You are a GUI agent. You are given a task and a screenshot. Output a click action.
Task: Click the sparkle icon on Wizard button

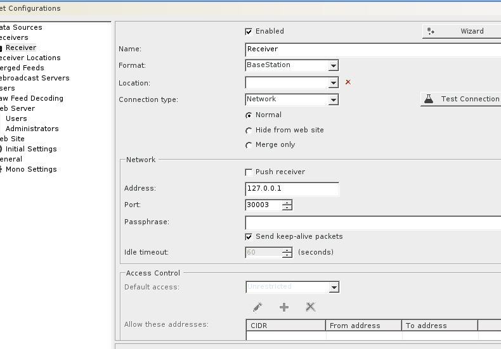pyautogui.click(x=431, y=31)
